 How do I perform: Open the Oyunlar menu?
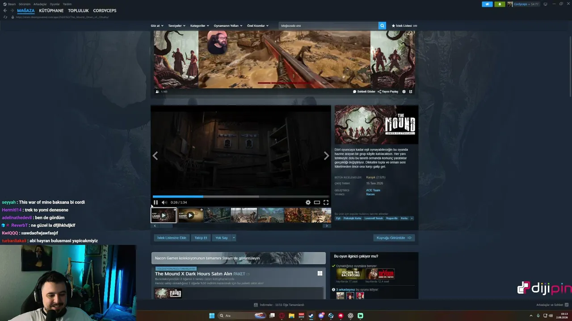point(55,4)
